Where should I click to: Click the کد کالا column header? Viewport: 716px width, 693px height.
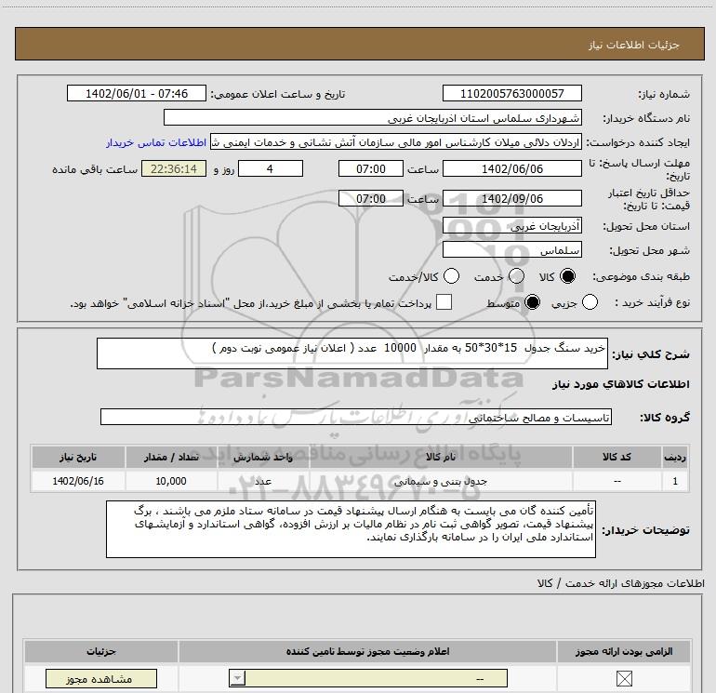point(617,457)
